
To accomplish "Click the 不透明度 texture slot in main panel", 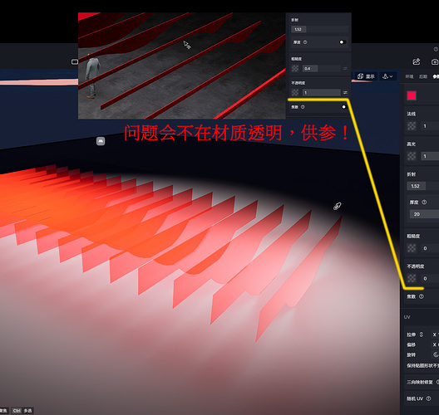I will point(412,278).
